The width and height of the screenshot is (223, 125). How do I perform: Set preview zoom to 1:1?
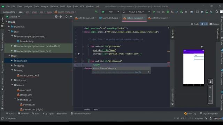click(210, 97)
